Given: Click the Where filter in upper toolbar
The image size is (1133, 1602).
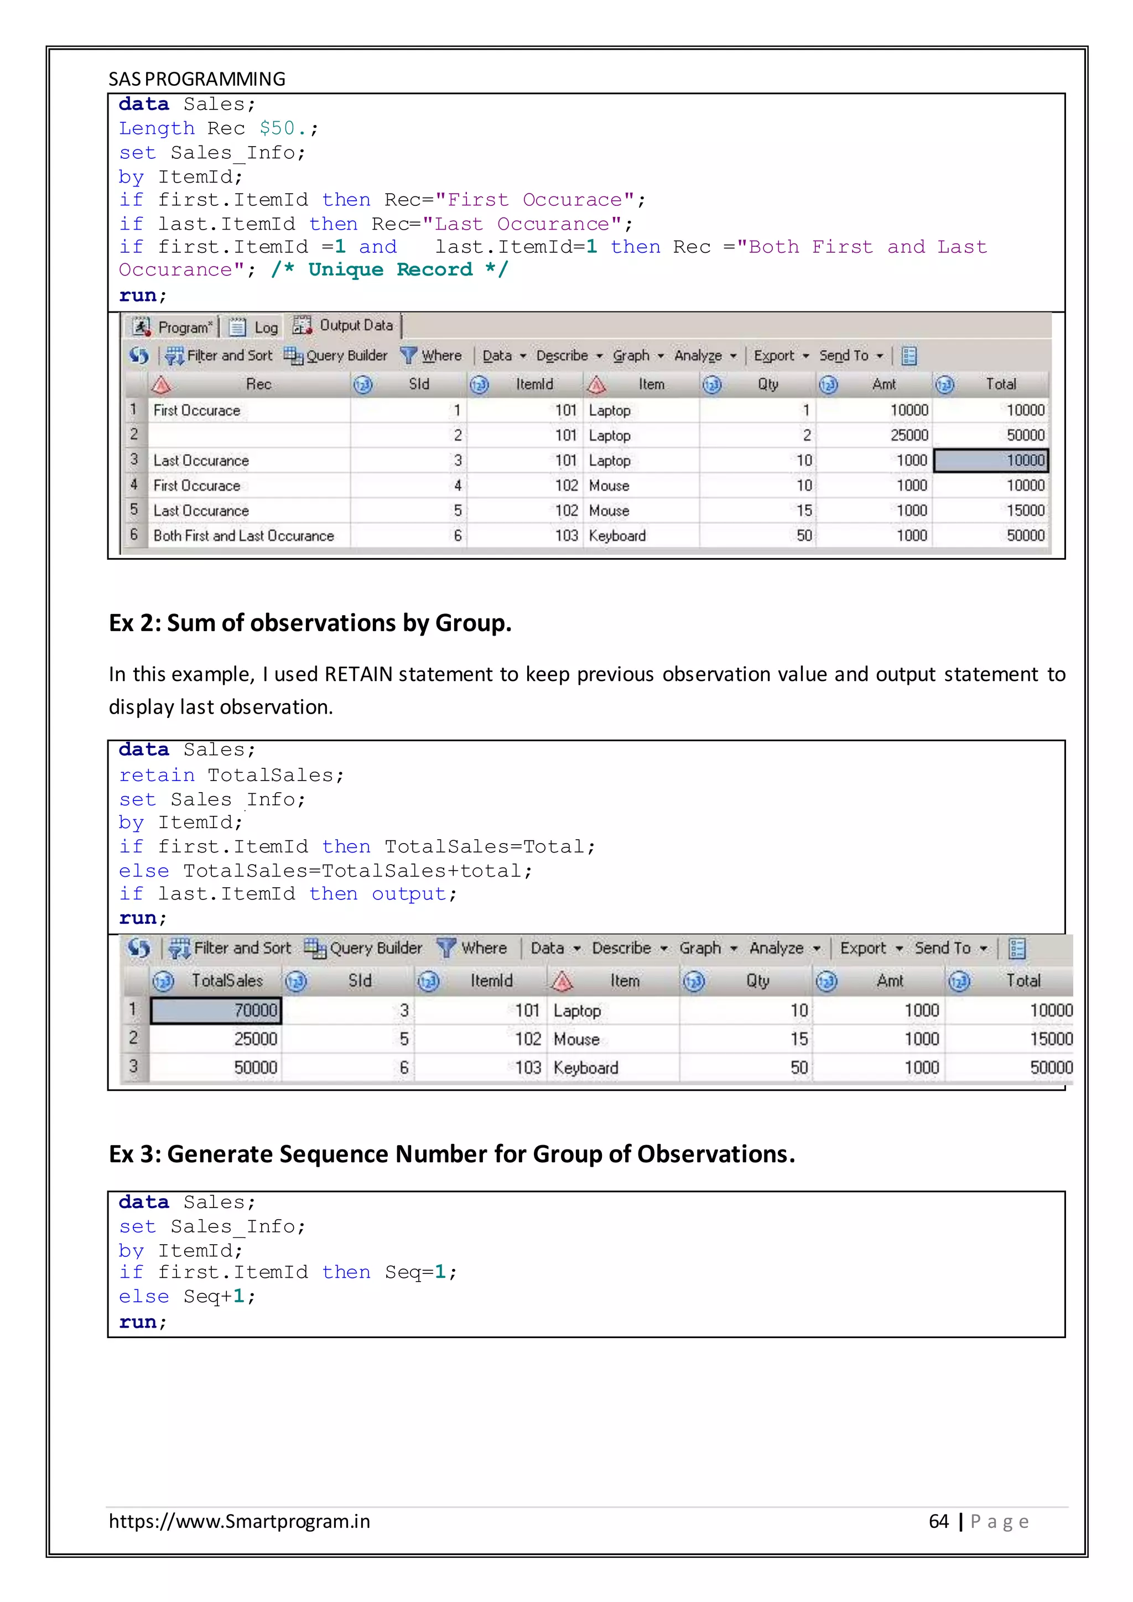Looking at the screenshot, I should [x=432, y=356].
